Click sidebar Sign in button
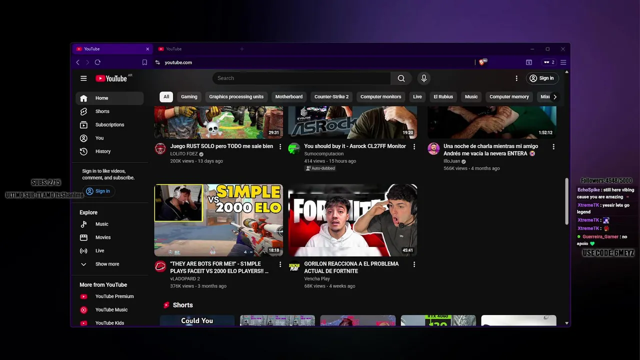640x360 pixels. tap(98, 191)
